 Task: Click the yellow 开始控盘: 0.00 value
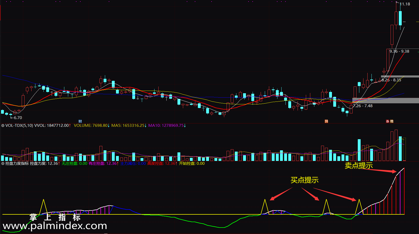tap(192, 163)
